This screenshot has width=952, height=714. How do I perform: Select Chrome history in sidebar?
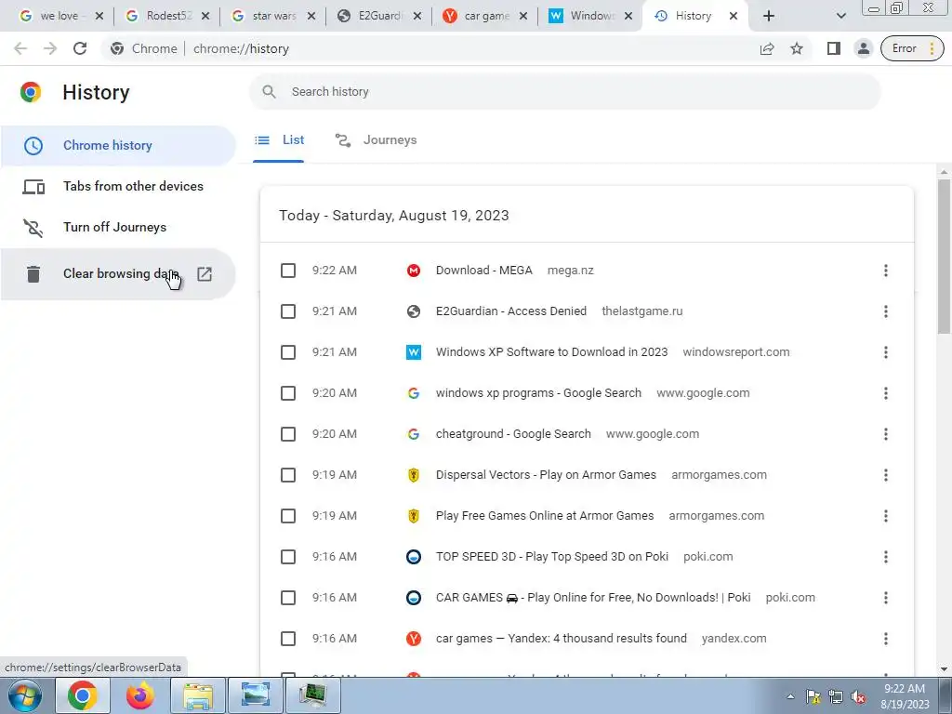pos(118,146)
